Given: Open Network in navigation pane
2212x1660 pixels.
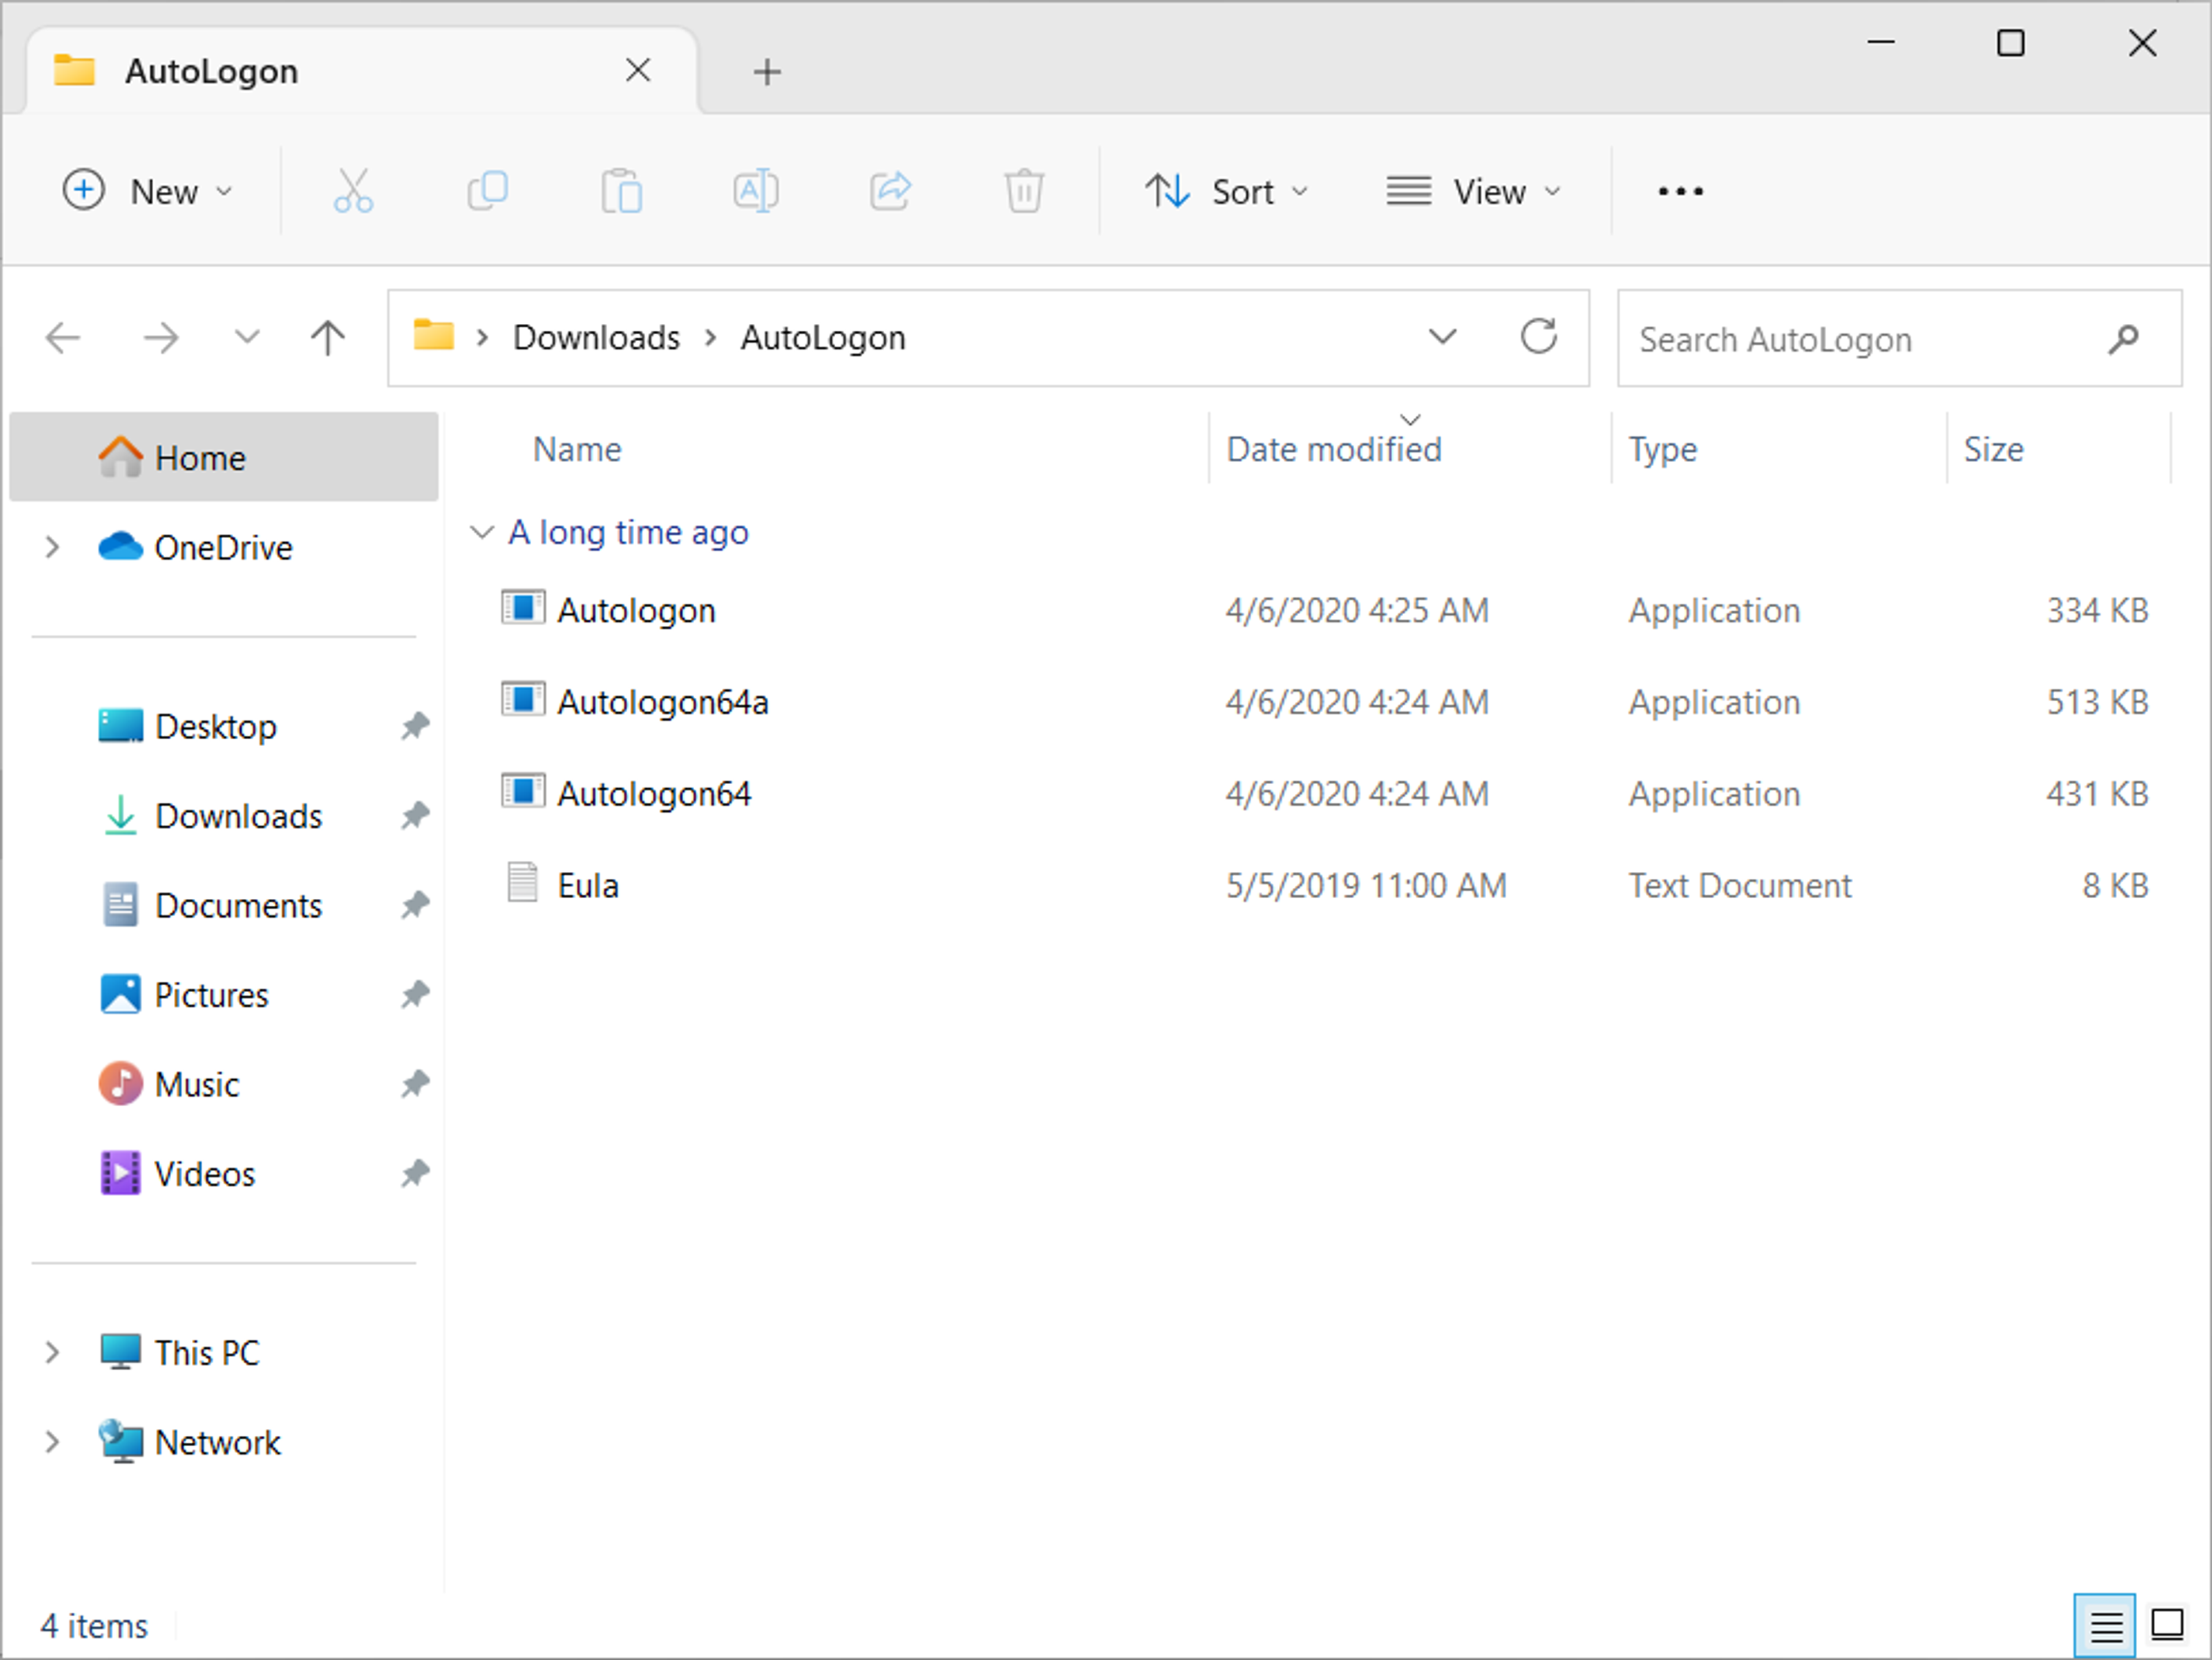Looking at the screenshot, I should (x=218, y=1442).
